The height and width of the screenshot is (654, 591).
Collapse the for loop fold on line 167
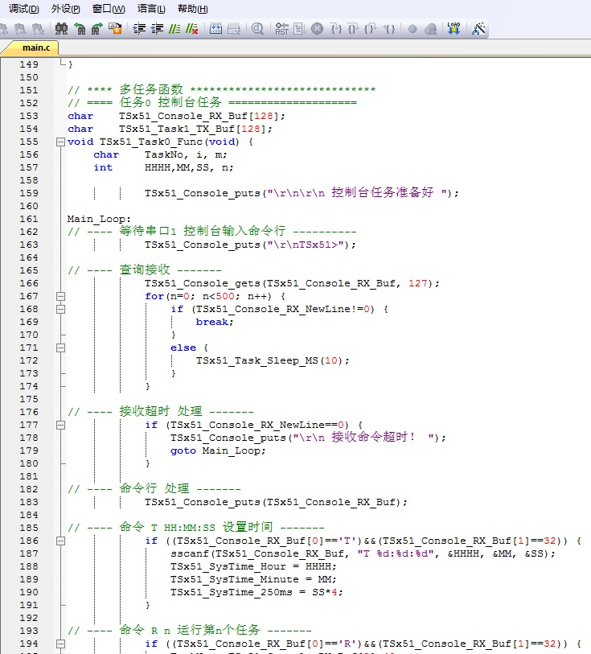(x=60, y=296)
